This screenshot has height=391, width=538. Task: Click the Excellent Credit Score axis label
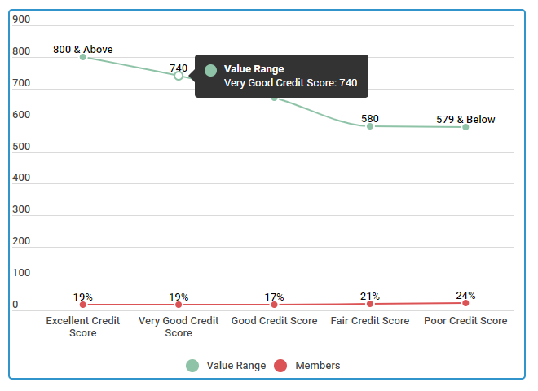pos(83,327)
